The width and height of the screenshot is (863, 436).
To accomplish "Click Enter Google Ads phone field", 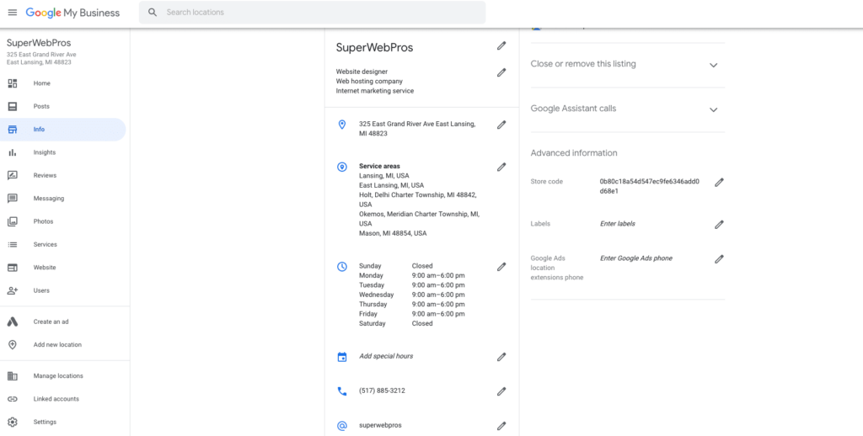I will 635,258.
